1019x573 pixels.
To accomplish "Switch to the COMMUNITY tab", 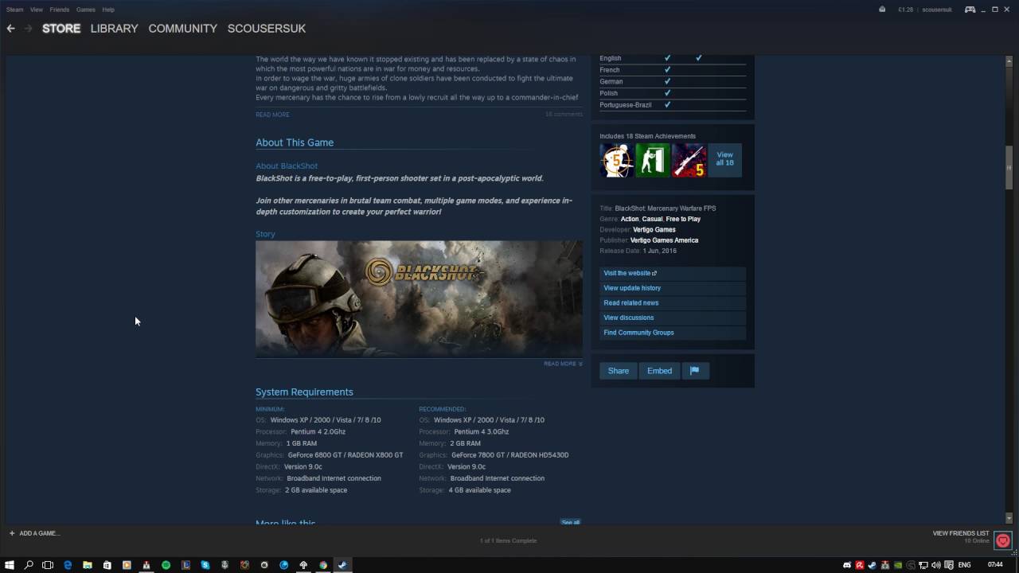I will click(182, 29).
